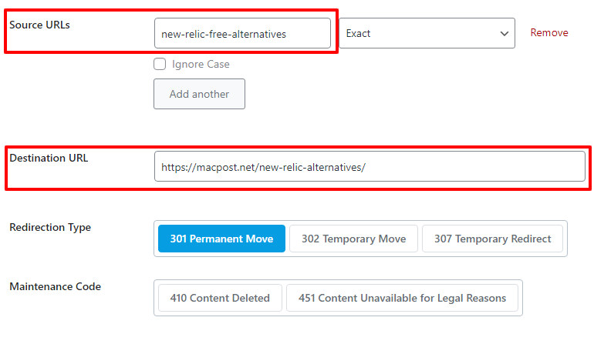Open the Exact match type dropdown

427,34
